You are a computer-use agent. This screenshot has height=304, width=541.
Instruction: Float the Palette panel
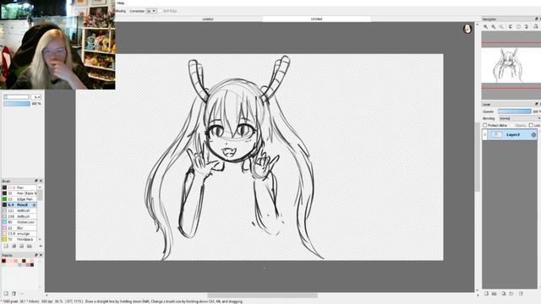36,255
